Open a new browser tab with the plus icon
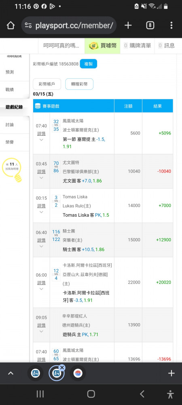 [128, 25]
